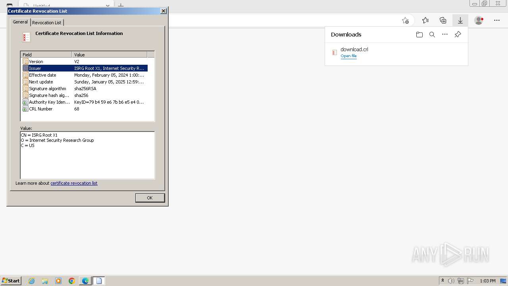Screen dimensions: 508x286
Task: Open Windows Media Player from the taskbar
Action: pyautogui.click(x=58, y=281)
